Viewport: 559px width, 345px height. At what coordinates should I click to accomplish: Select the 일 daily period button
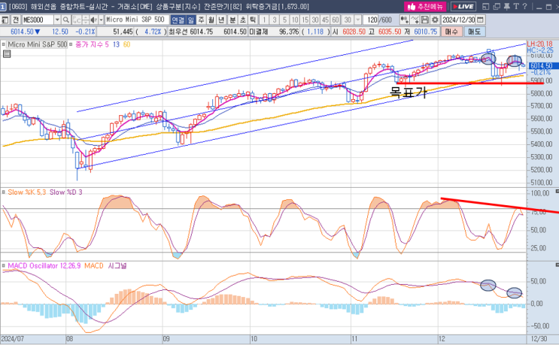click(191, 20)
